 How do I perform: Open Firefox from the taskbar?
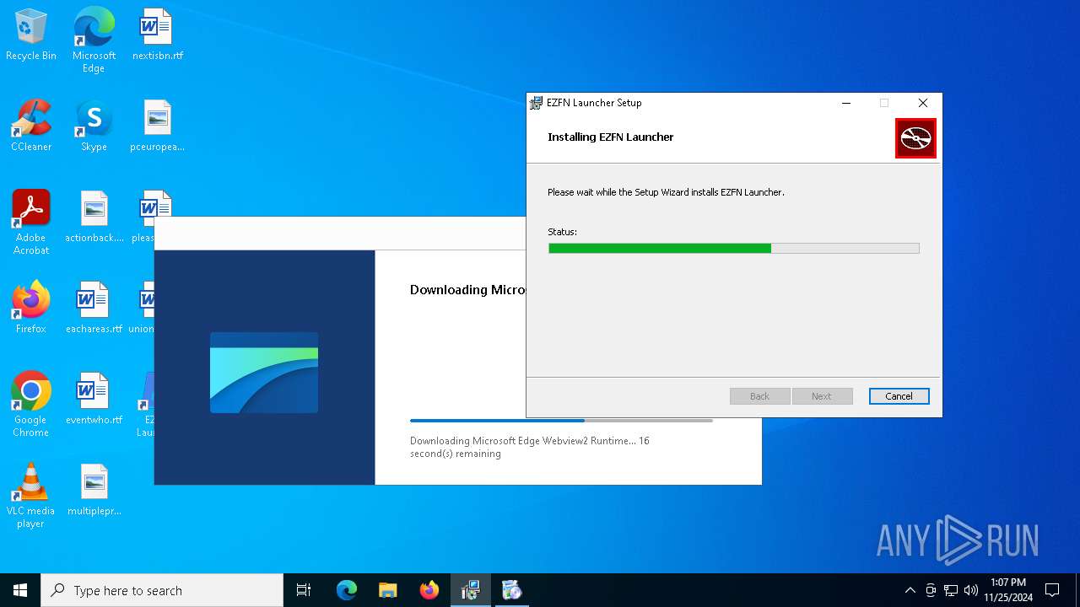pos(429,590)
